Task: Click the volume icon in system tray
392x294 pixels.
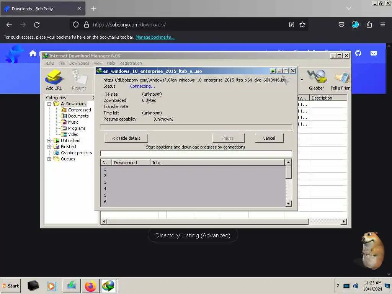Action: coord(356,286)
